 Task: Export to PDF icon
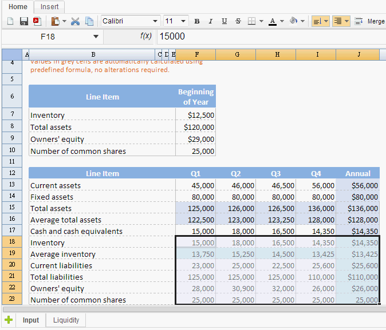[37, 21]
